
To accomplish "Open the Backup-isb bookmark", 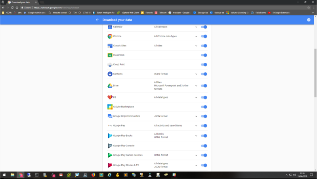I will point(217,13).
